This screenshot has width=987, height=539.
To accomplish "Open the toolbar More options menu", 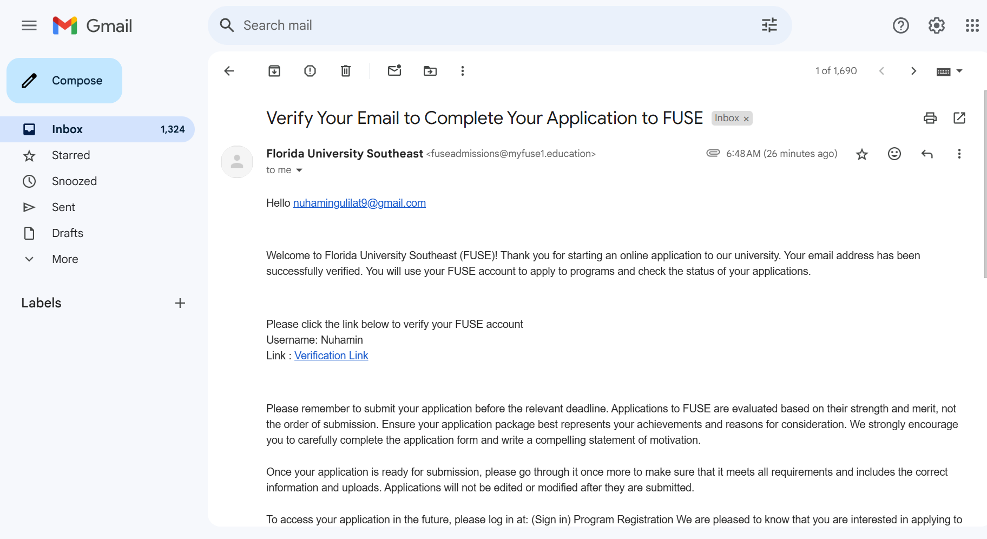I will (x=463, y=71).
